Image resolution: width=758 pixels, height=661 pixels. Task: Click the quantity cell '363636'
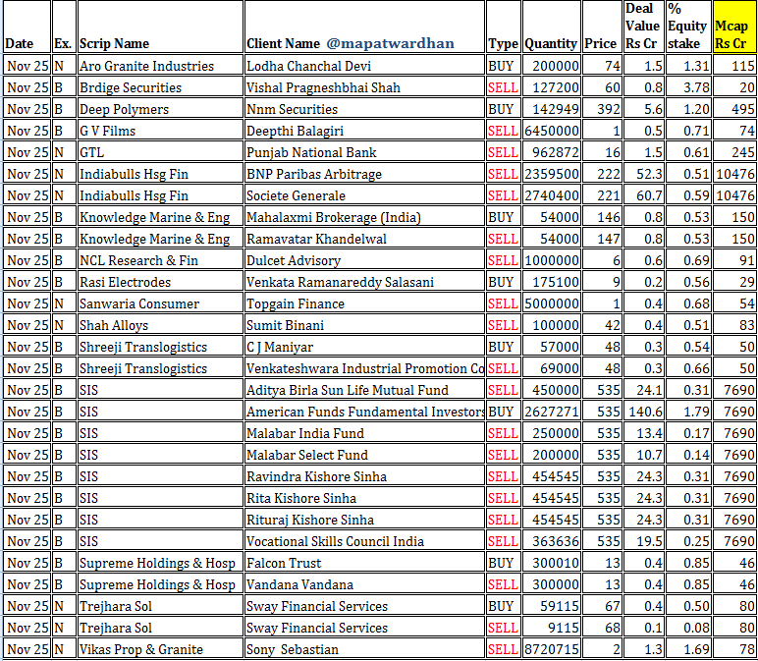point(551,540)
